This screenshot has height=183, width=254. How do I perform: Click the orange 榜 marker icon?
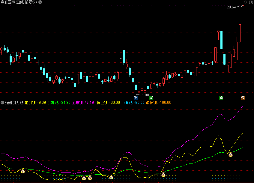click(x=243, y=97)
